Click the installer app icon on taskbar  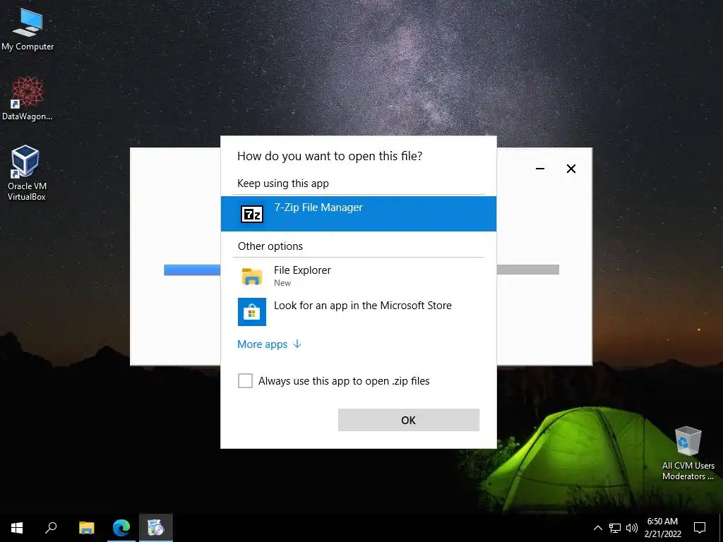(156, 528)
